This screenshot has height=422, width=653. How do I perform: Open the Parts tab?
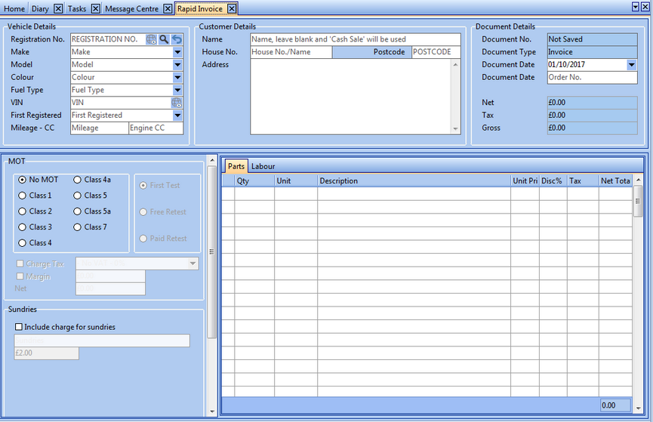[236, 166]
